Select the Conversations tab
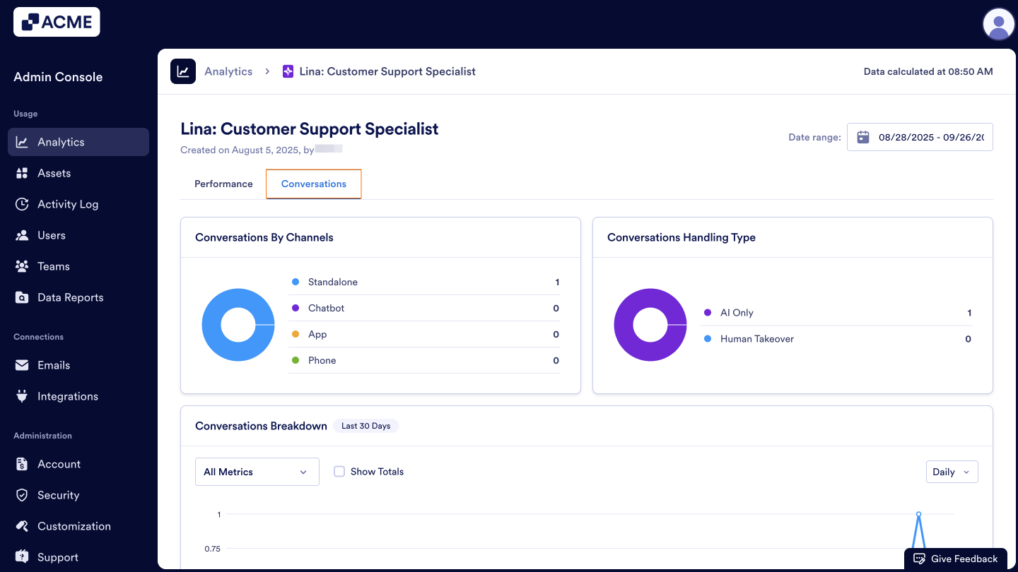 (313, 184)
